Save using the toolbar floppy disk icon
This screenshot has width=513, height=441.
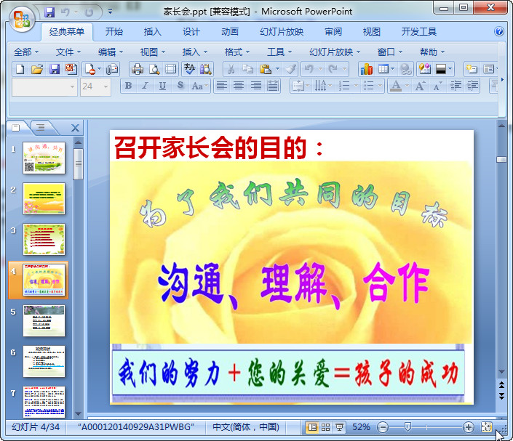55,69
